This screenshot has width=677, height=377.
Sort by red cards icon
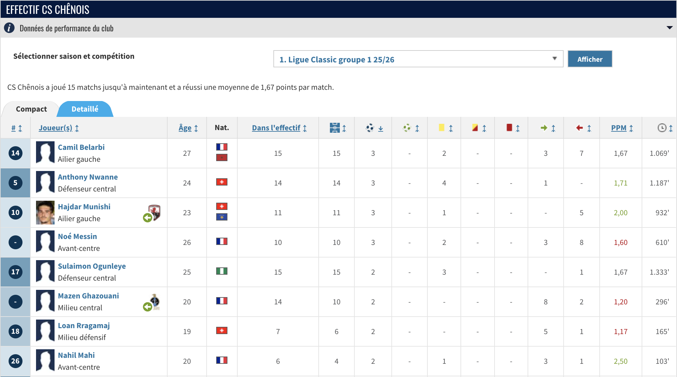coord(509,128)
